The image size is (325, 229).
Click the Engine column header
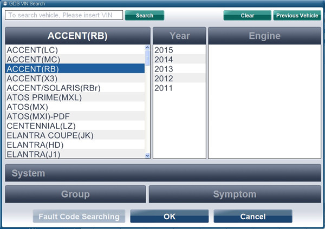point(265,36)
